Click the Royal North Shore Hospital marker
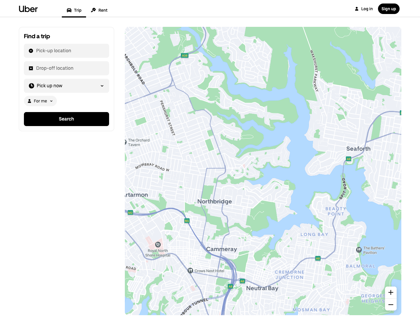This screenshot has height=321, width=420. click(158, 245)
